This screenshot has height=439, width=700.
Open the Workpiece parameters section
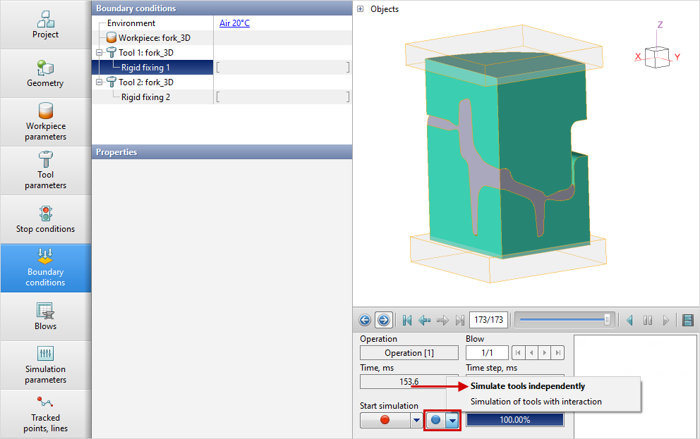tap(45, 122)
